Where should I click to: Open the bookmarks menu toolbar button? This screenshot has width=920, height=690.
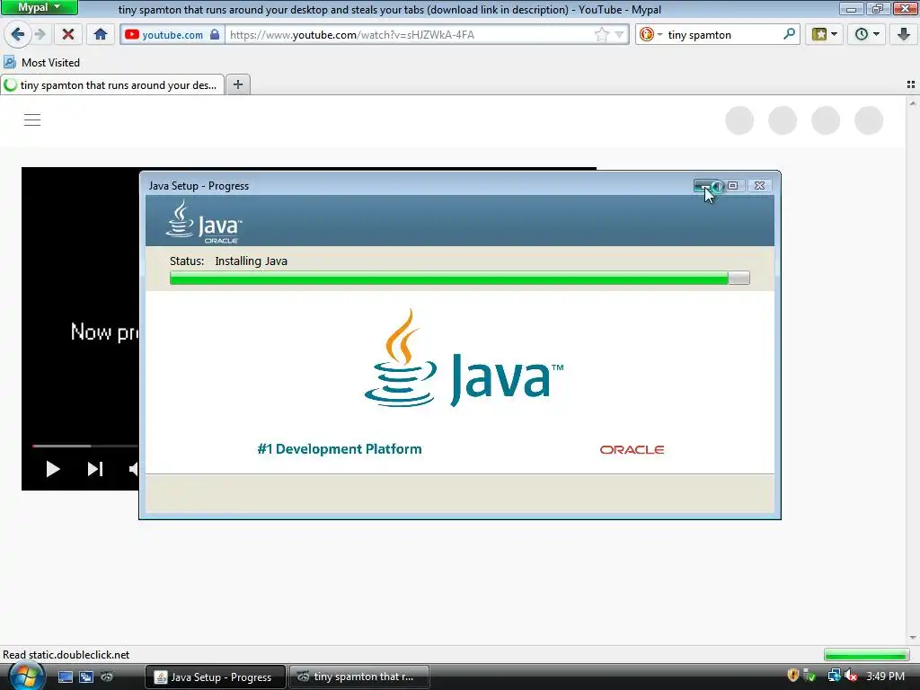coord(825,35)
